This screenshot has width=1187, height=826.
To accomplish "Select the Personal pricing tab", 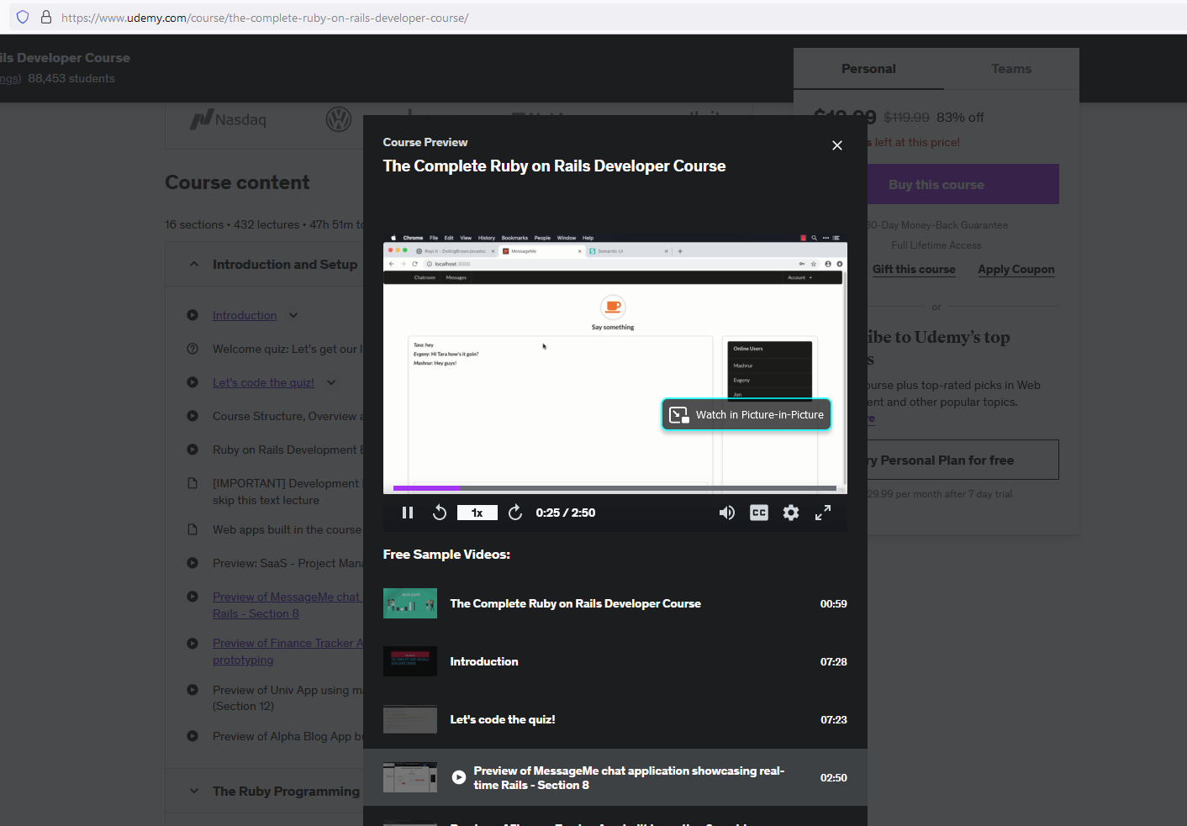I will (868, 68).
